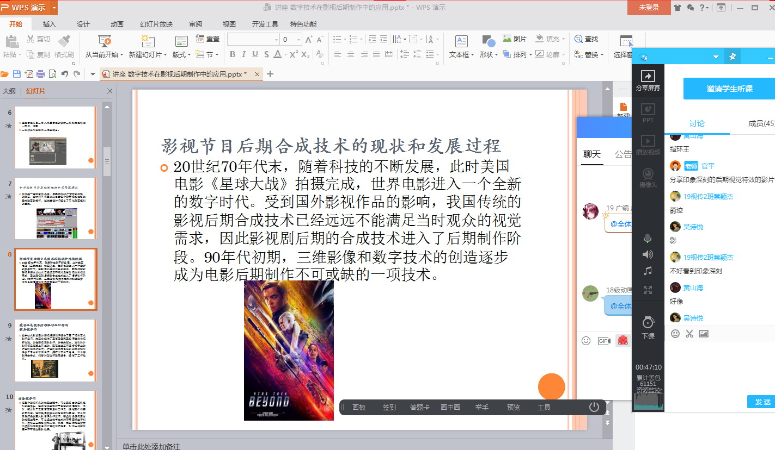Screen dimensions: 775x450
Task: Select slide 9 thumbnail
Action: tap(56, 351)
